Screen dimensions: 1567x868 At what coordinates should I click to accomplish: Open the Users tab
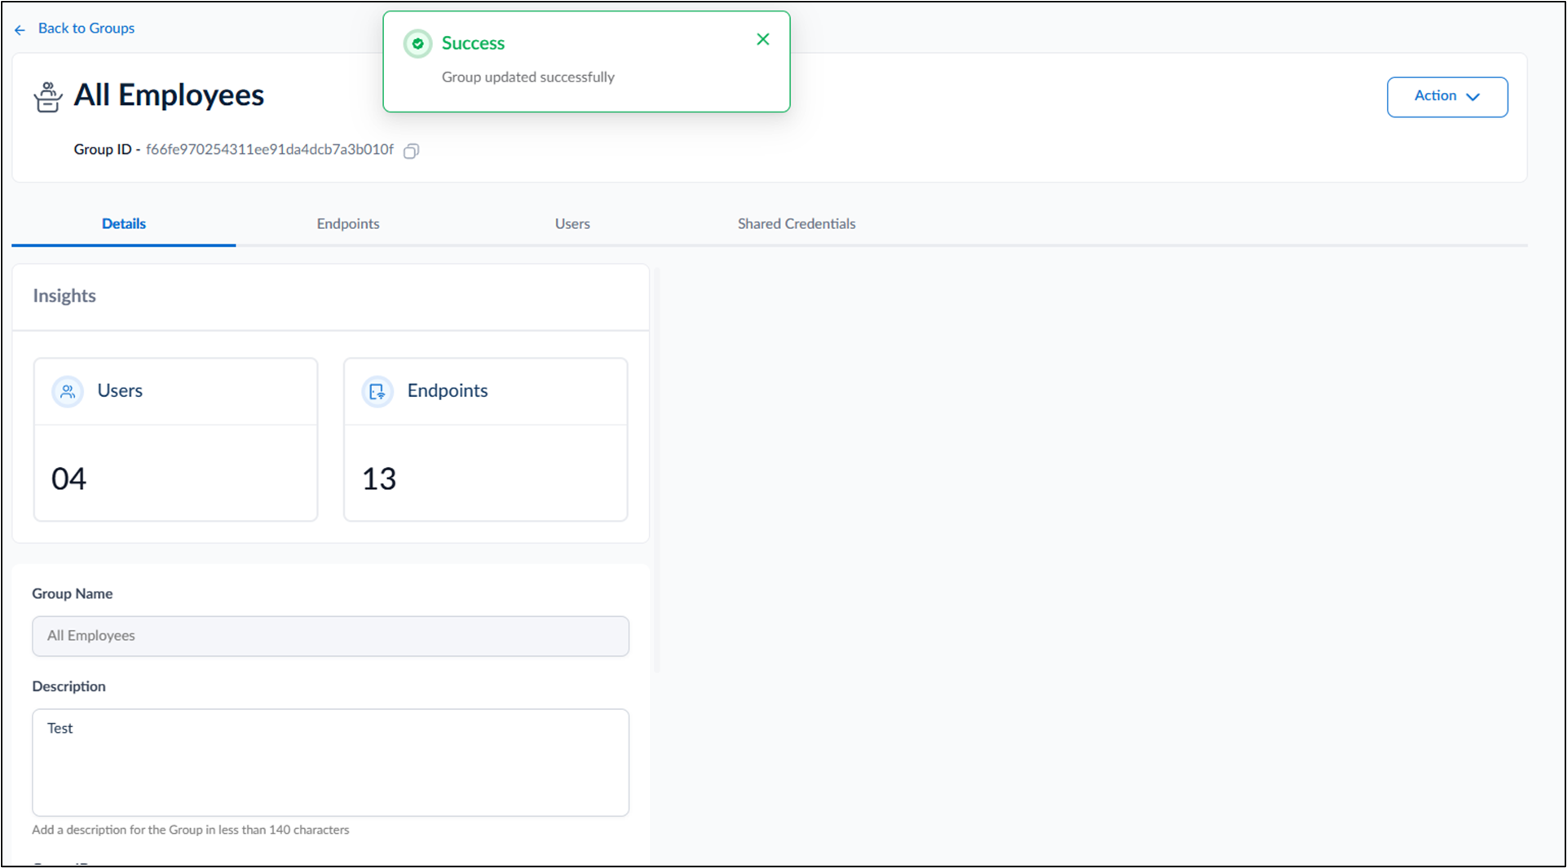click(572, 223)
